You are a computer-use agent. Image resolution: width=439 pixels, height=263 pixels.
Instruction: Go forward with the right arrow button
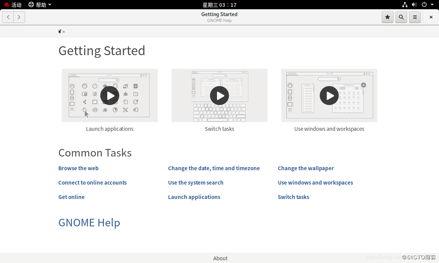(19, 17)
